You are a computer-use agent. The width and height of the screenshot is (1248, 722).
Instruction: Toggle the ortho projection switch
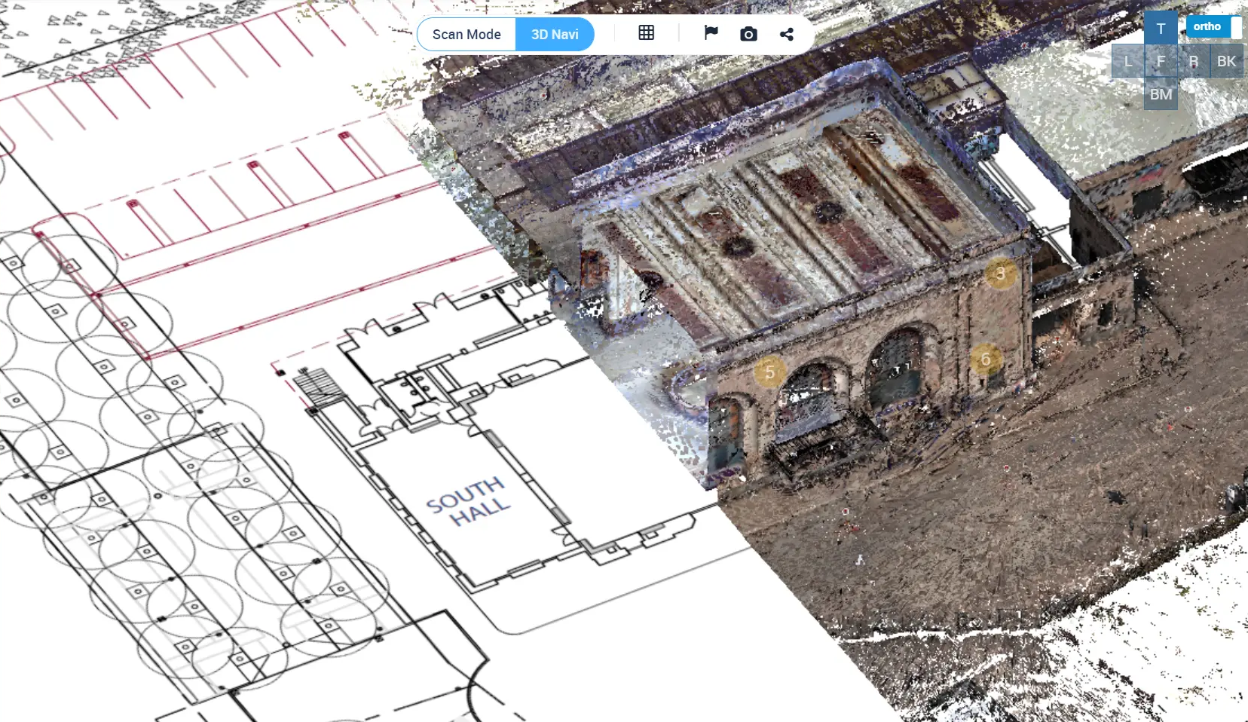click(x=1214, y=26)
